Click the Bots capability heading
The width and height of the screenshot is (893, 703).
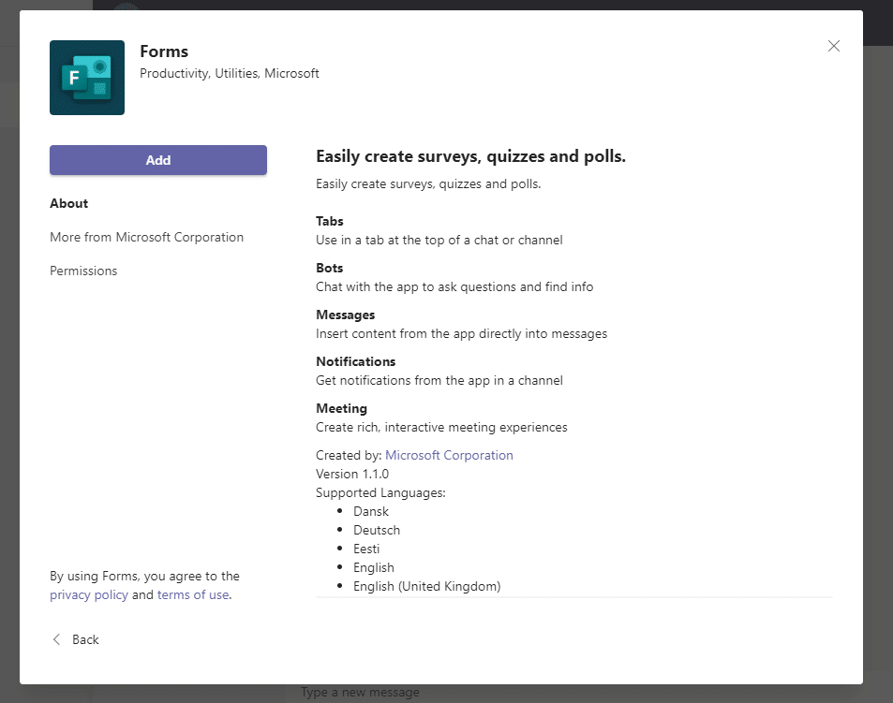330,268
